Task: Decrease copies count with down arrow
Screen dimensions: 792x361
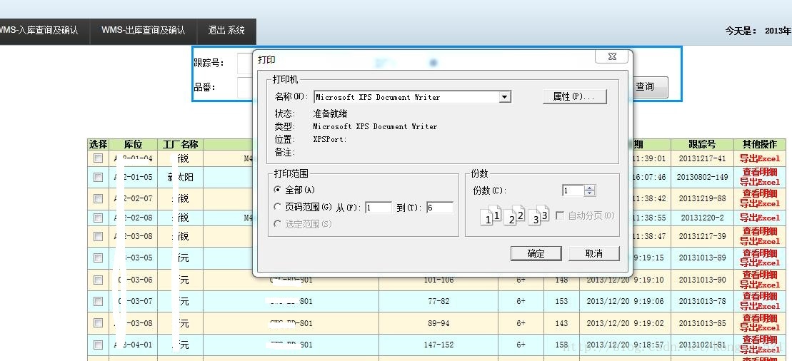Action: tap(589, 193)
